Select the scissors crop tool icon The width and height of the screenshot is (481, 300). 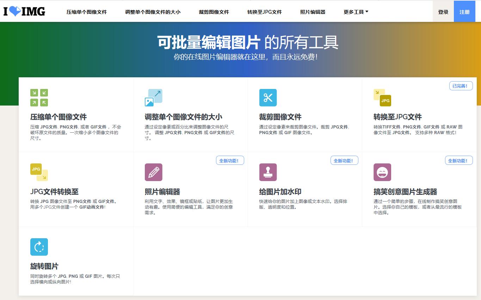tap(268, 98)
